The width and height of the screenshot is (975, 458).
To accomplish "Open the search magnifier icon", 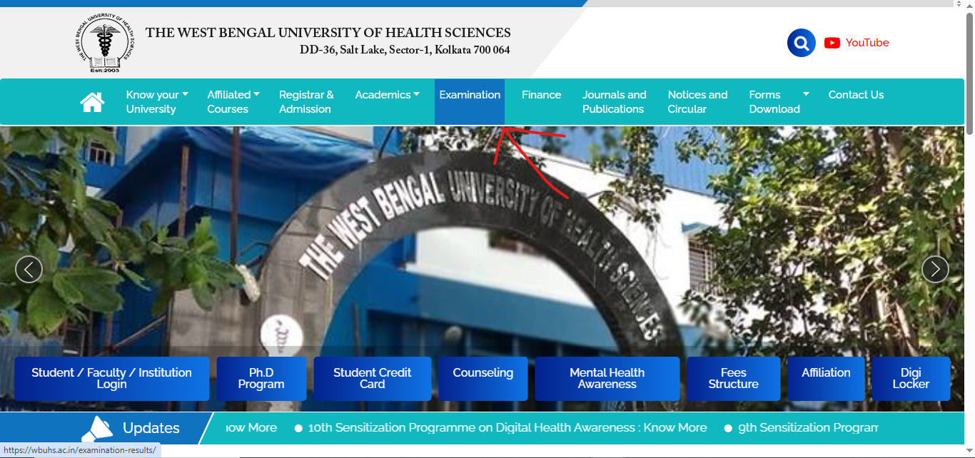I will (x=801, y=43).
